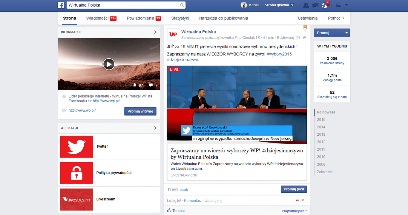Jump to Najnowsze in timeline
The width and height of the screenshot is (408, 215).
(326, 112)
